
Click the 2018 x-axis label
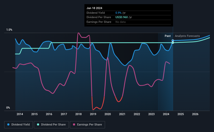[x=78, y=114]
